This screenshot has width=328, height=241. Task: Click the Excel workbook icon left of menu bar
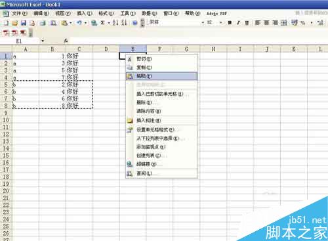(5, 14)
